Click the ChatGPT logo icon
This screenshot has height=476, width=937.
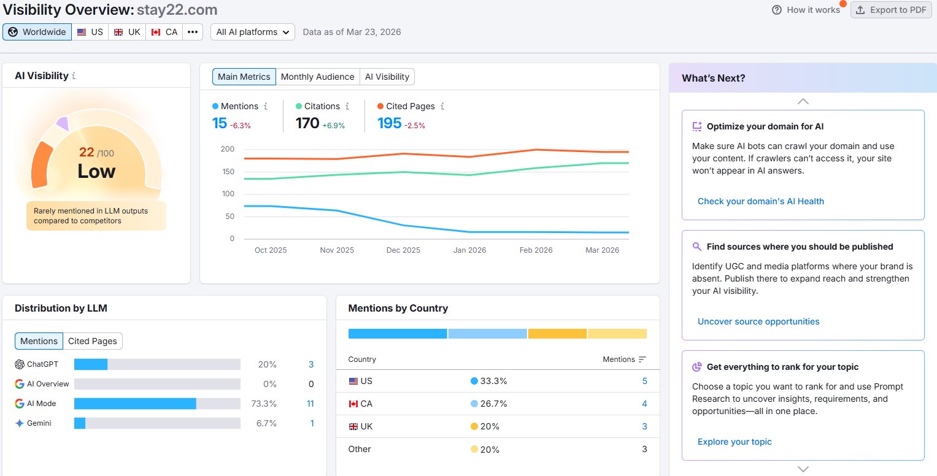20,364
